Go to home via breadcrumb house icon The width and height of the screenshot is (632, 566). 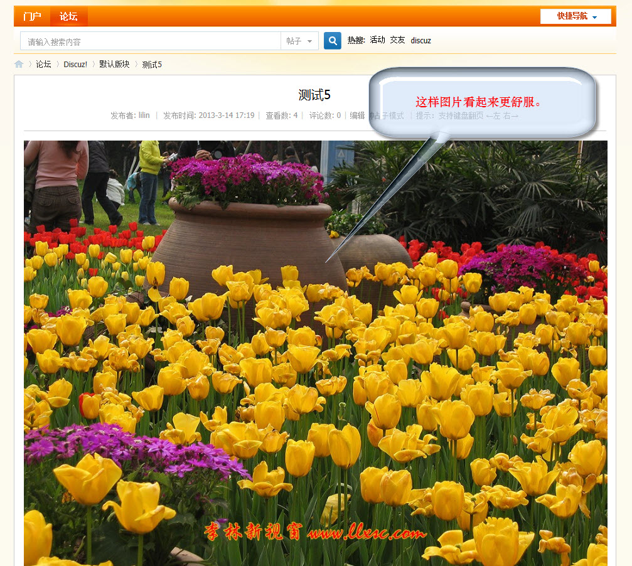click(19, 64)
